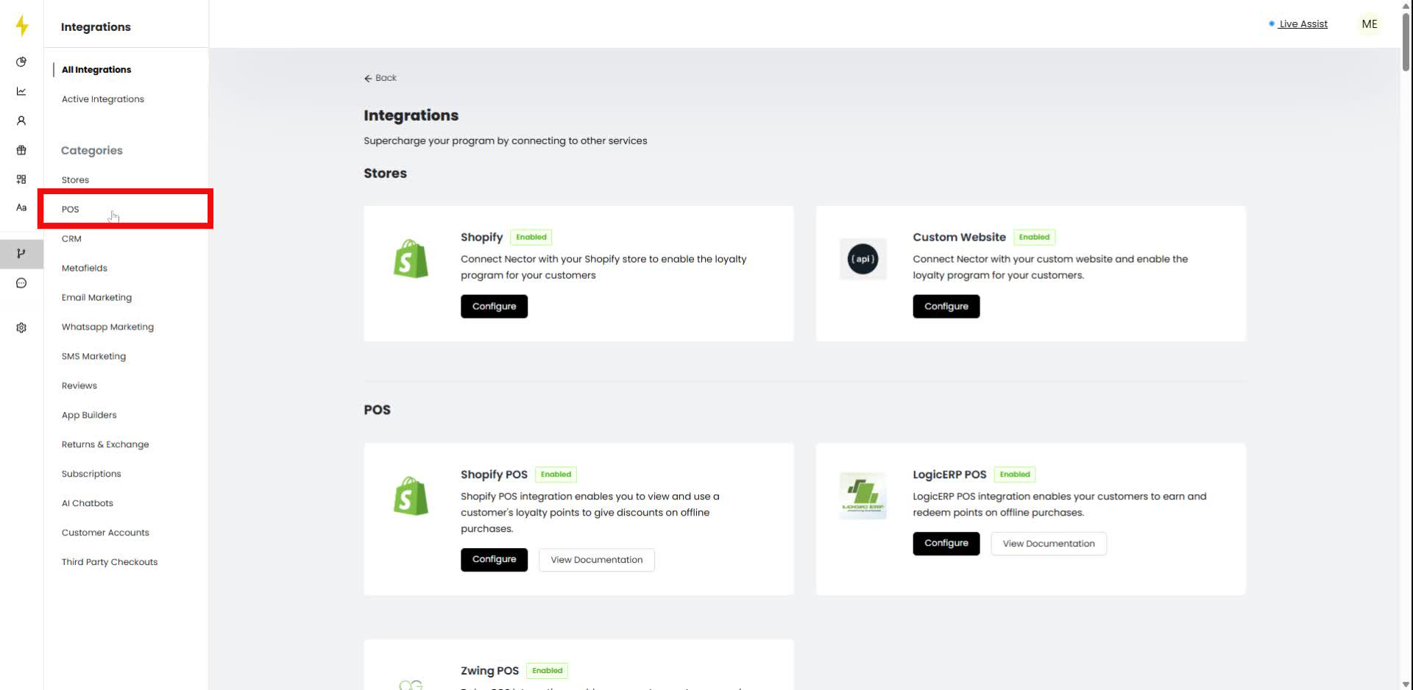The width and height of the screenshot is (1413, 690).
Task: Open View Documentation for LogicERP POS
Action: [1048, 544]
